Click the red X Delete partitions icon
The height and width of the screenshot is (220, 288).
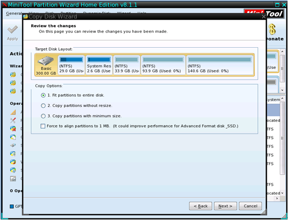click(13, 129)
